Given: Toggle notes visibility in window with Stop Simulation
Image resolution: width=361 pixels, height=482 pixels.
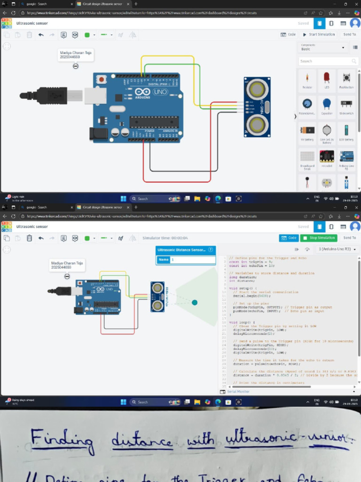Looking at the screenshot, I should pos(75,238).
